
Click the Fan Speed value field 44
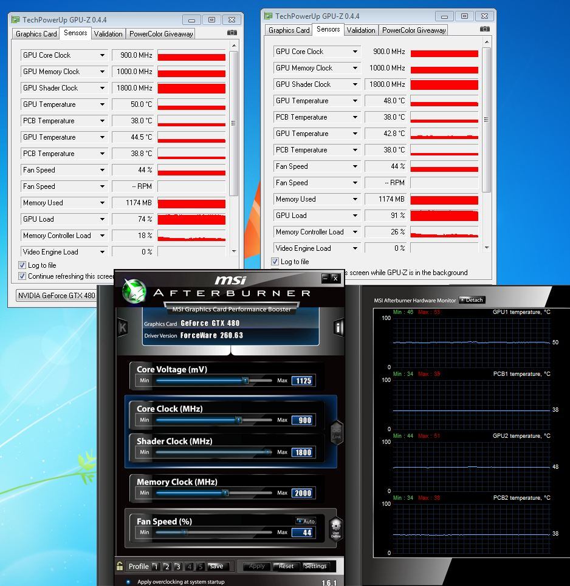click(303, 533)
